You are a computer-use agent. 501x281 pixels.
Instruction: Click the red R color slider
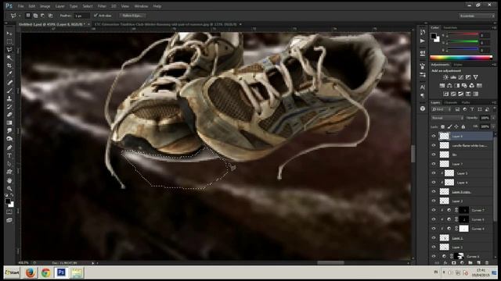tap(463, 35)
